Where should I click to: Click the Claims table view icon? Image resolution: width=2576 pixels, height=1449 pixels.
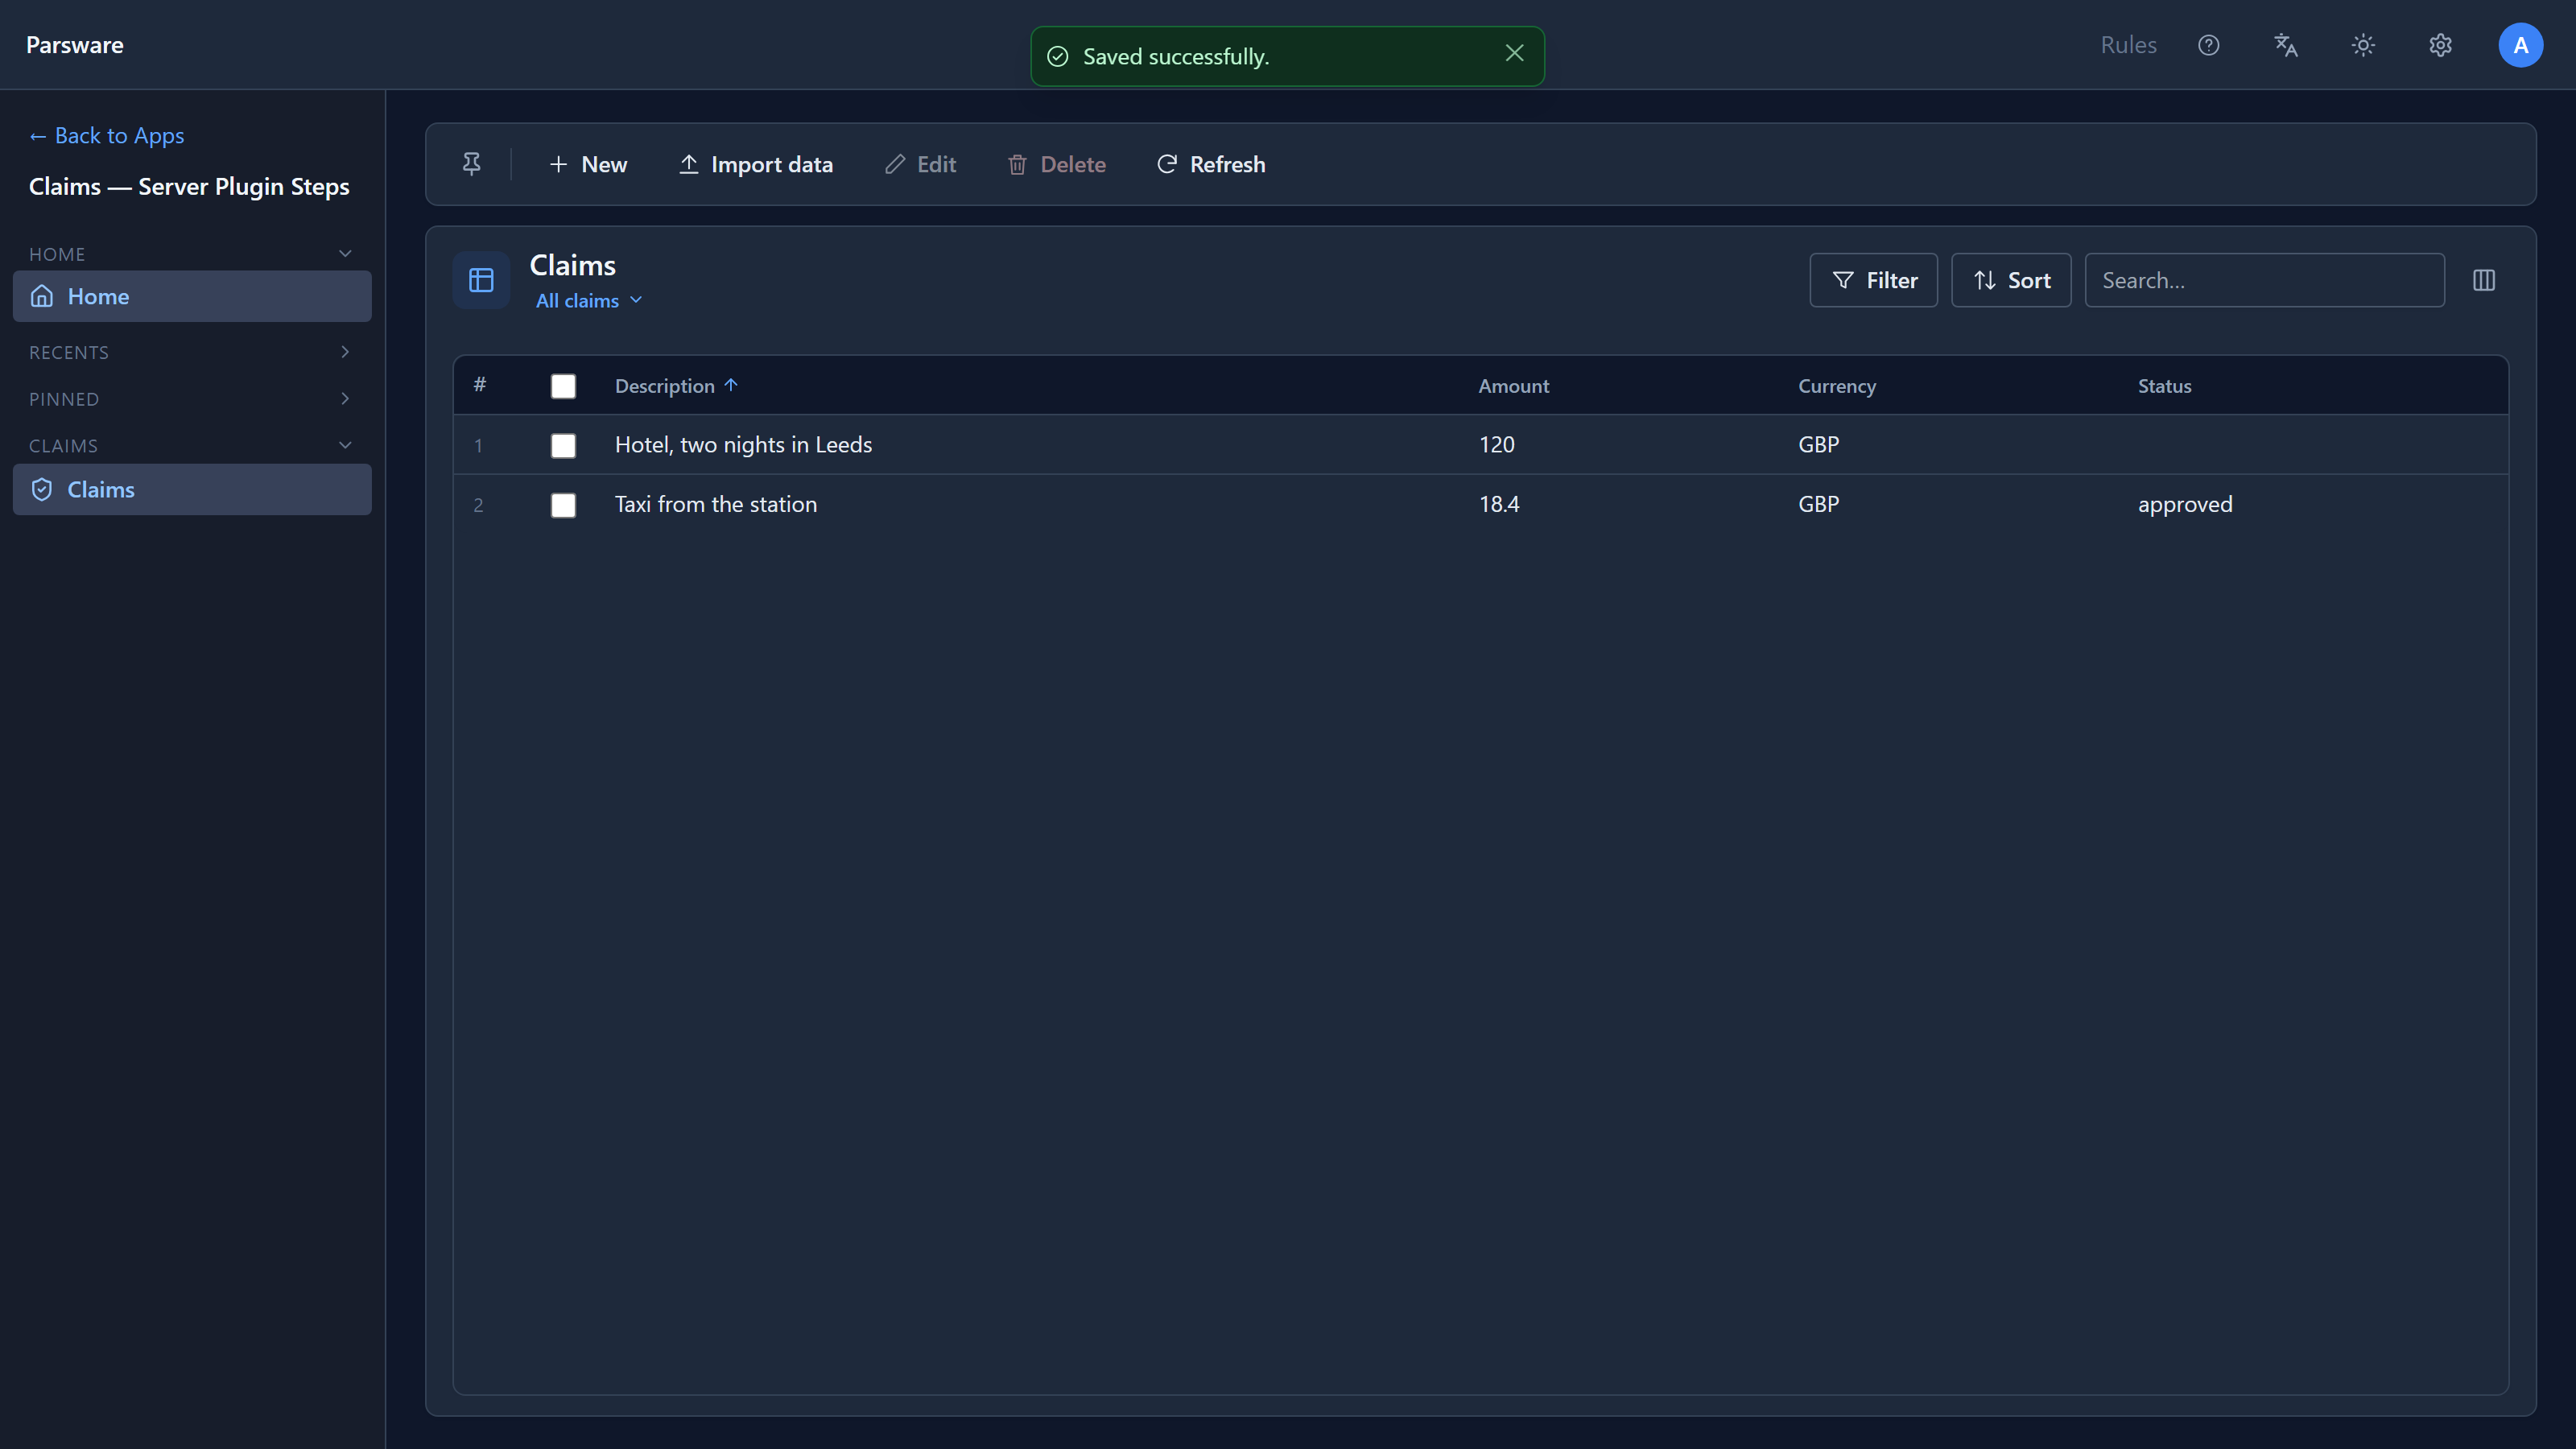pyautogui.click(x=481, y=280)
